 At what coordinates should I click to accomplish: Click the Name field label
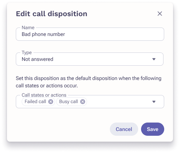28,28
